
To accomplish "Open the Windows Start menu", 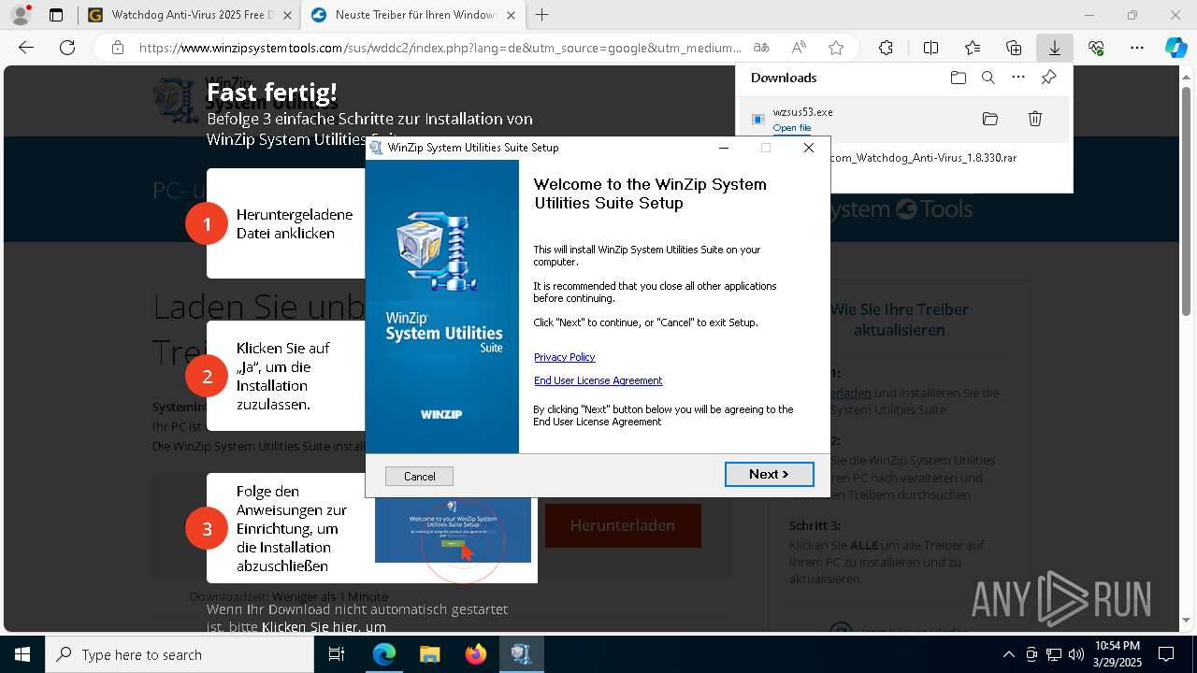I will (x=22, y=654).
